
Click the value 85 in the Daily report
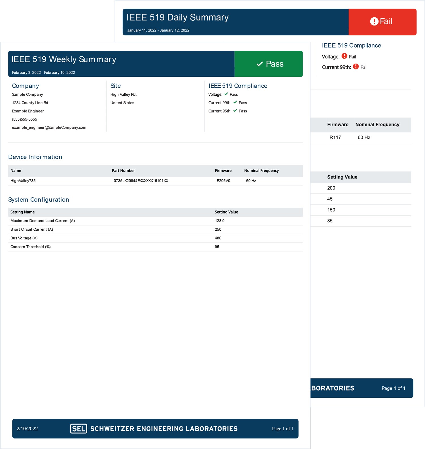click(x=330, y=221)
